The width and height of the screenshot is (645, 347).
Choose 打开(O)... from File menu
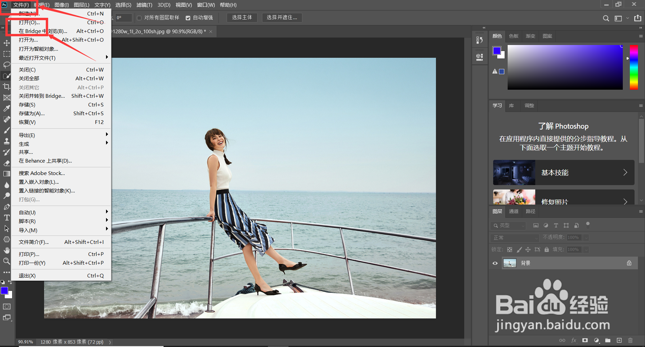click(x=61, y=22)
